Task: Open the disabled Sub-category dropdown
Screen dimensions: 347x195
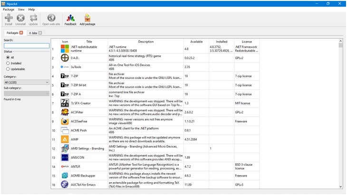Action: coord(27,93)
